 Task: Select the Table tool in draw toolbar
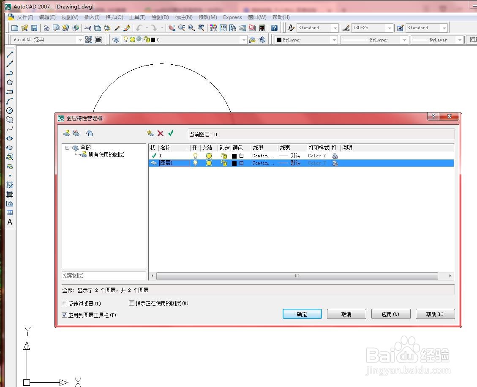[x=10, y=213]
